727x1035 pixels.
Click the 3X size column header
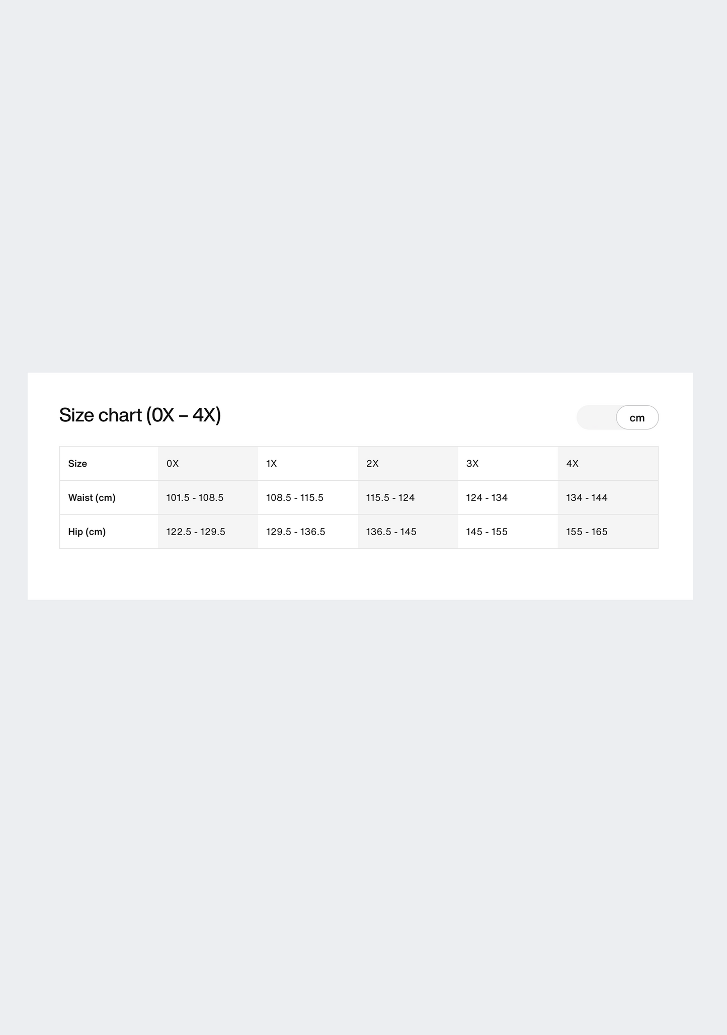tap(472, 464)
